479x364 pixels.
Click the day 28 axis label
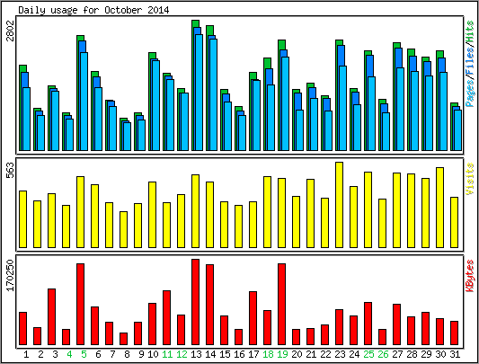tap(412, 354)
